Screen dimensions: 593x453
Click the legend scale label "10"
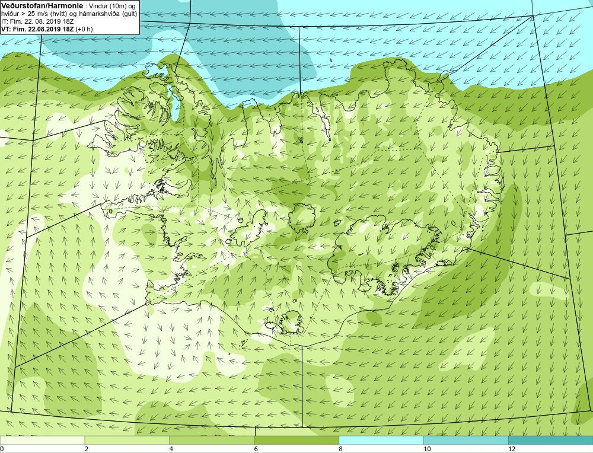pyautogui.click(x=427, y=449)
